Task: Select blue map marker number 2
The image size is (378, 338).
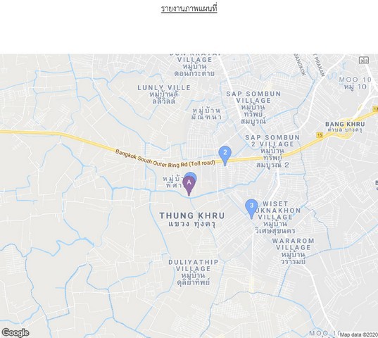Action: pos(225,156)
